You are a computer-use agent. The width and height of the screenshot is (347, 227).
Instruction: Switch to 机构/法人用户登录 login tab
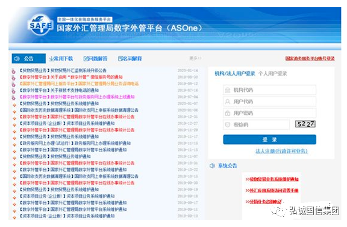pos(235,73)
